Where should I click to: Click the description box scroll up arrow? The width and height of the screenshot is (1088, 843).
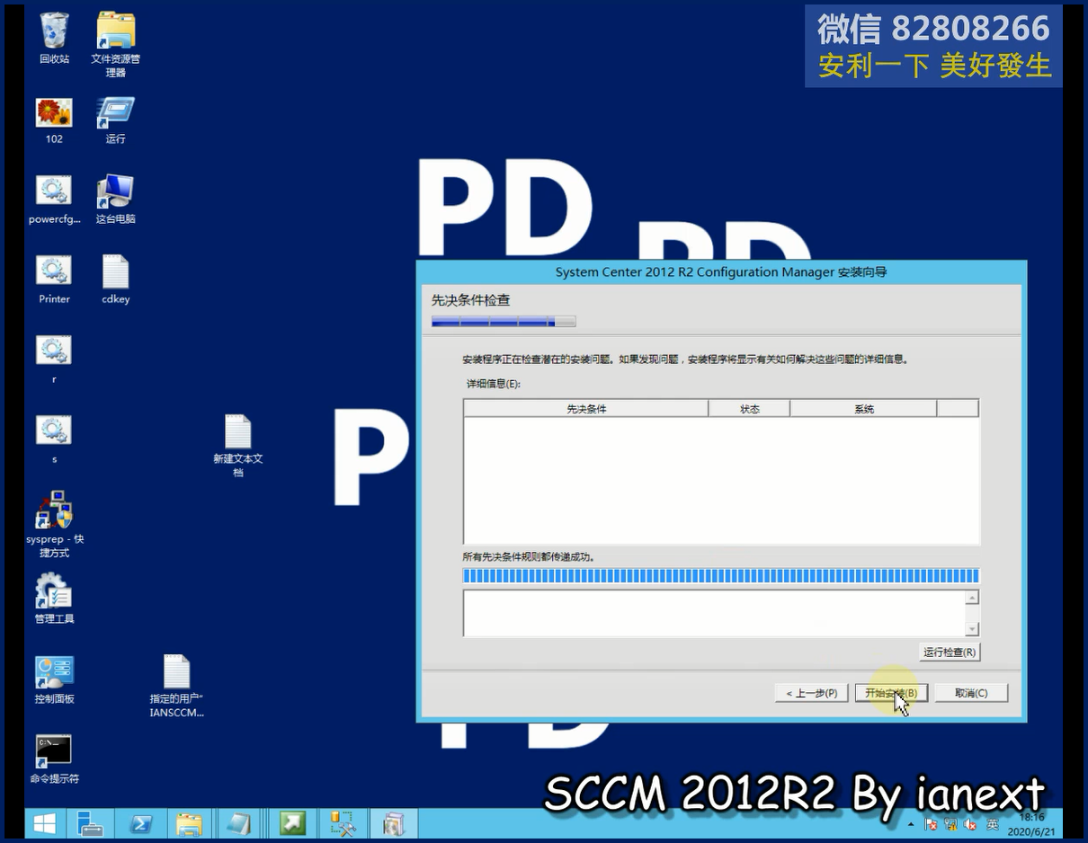971,598
